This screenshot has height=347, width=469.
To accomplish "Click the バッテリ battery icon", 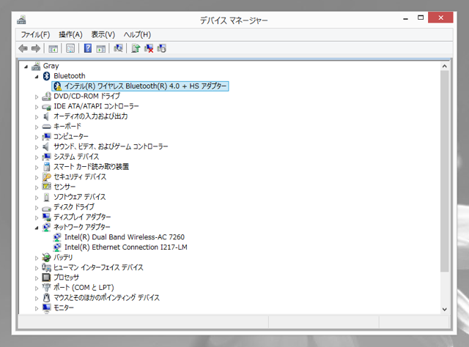I will click(46, 258).
